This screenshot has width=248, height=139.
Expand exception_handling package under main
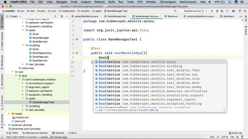pyautogui.click(x=23, y=26)
